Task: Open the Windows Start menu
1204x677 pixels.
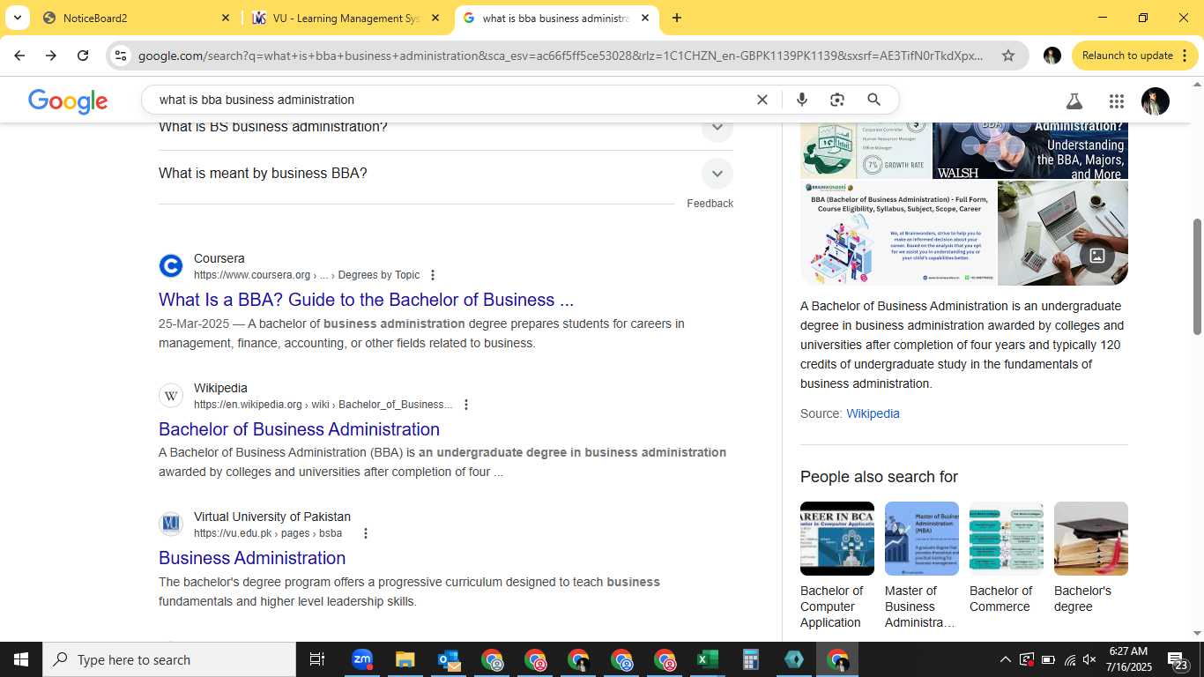Action: point(21,659)
